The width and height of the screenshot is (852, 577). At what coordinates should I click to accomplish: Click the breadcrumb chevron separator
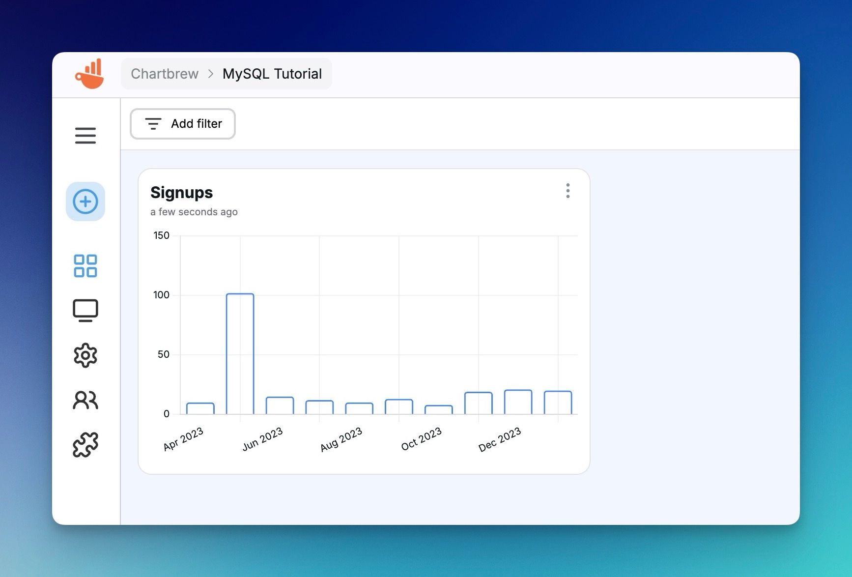(211, 74)
